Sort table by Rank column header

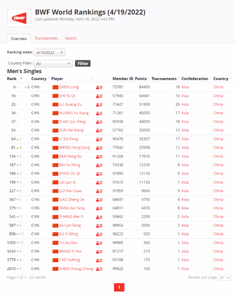(x=12, y=79)
